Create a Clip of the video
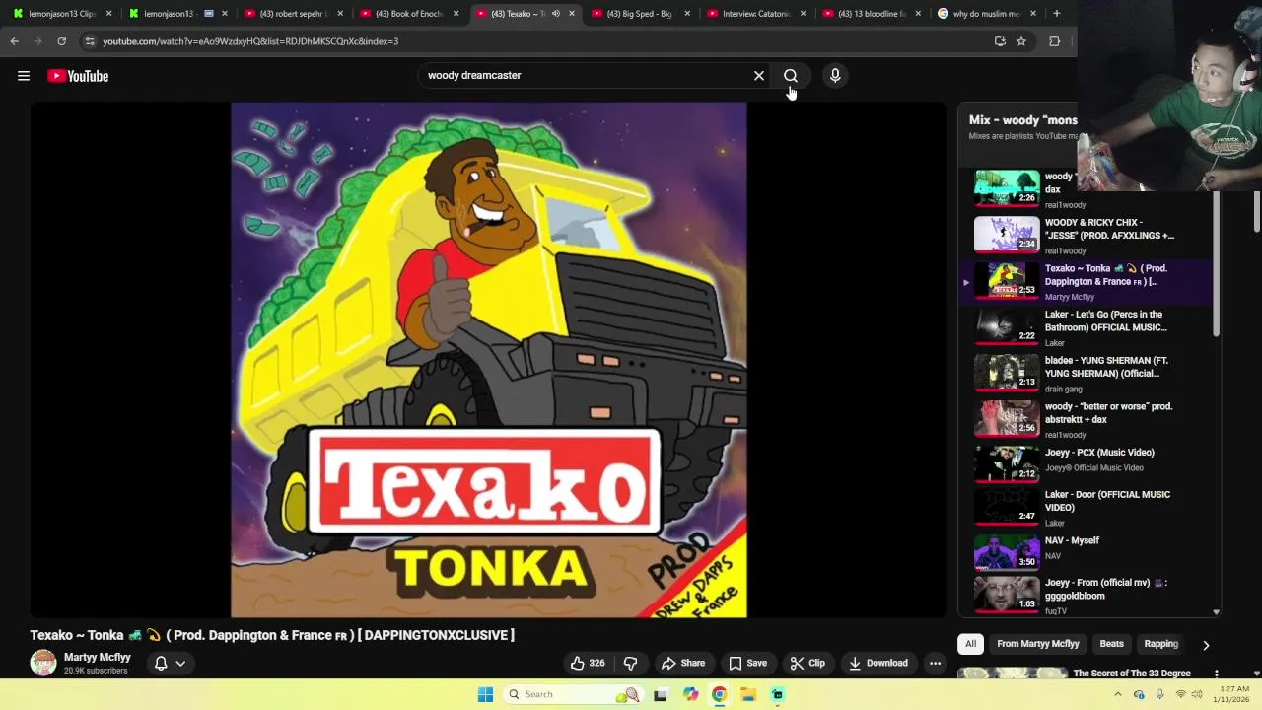Viewport: 1262px width, 710px height. click(807, 663)
